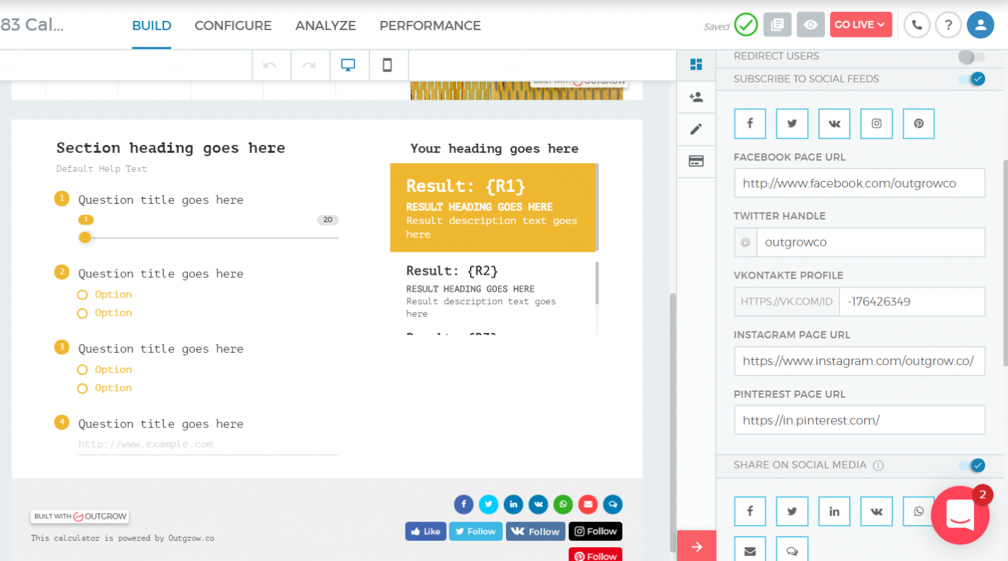
Task: Open the ANALYZE tab
Action: (325, 26)
